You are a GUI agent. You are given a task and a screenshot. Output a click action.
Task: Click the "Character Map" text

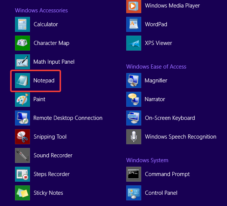pyautogui.click(x=51, y=43)
